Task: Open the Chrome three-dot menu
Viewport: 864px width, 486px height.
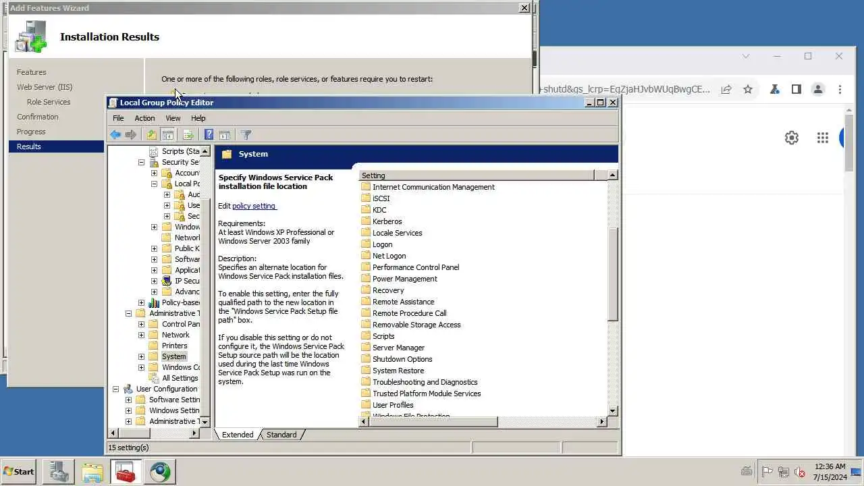Action: click(x=840, y=89)
